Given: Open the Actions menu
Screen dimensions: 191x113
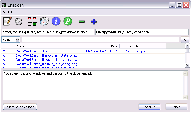Looking at the screenshot, I should 8,12.
